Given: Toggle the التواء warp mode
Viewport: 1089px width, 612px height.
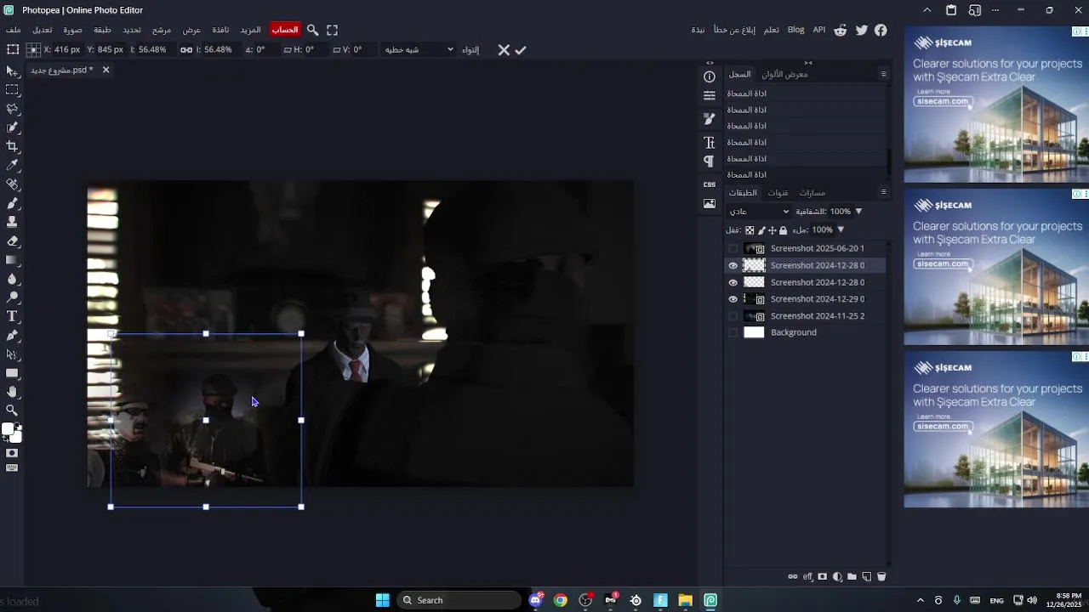Looking at the screenshot, I should pyautogui.click(x=470, y=50).
